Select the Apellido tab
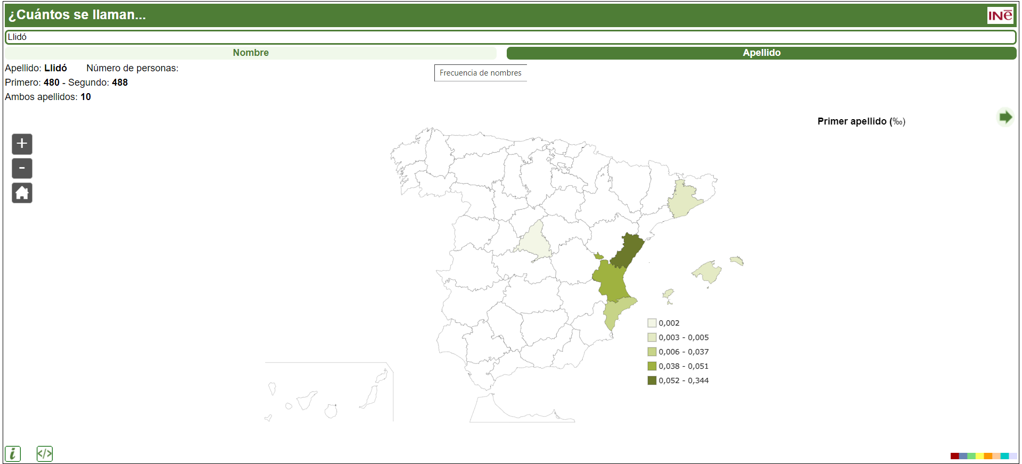Screen dimensions: 1022x464 coord(761,53)
